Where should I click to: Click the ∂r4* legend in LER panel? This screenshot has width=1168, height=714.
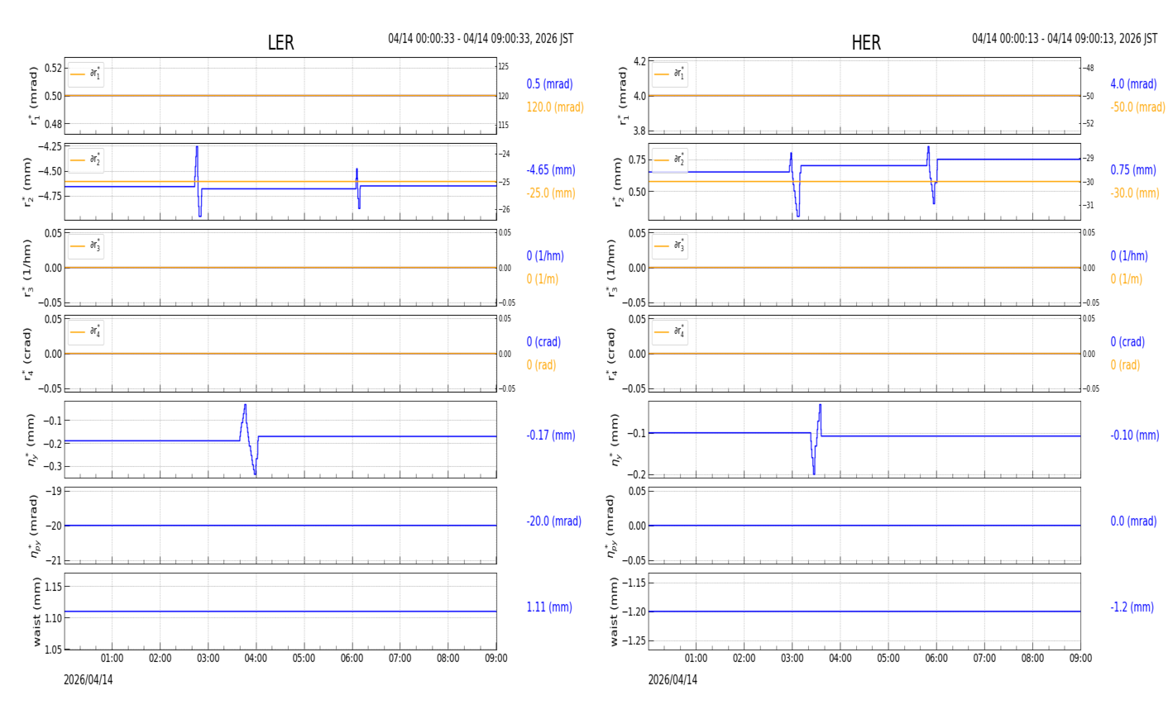click(86, 332)
